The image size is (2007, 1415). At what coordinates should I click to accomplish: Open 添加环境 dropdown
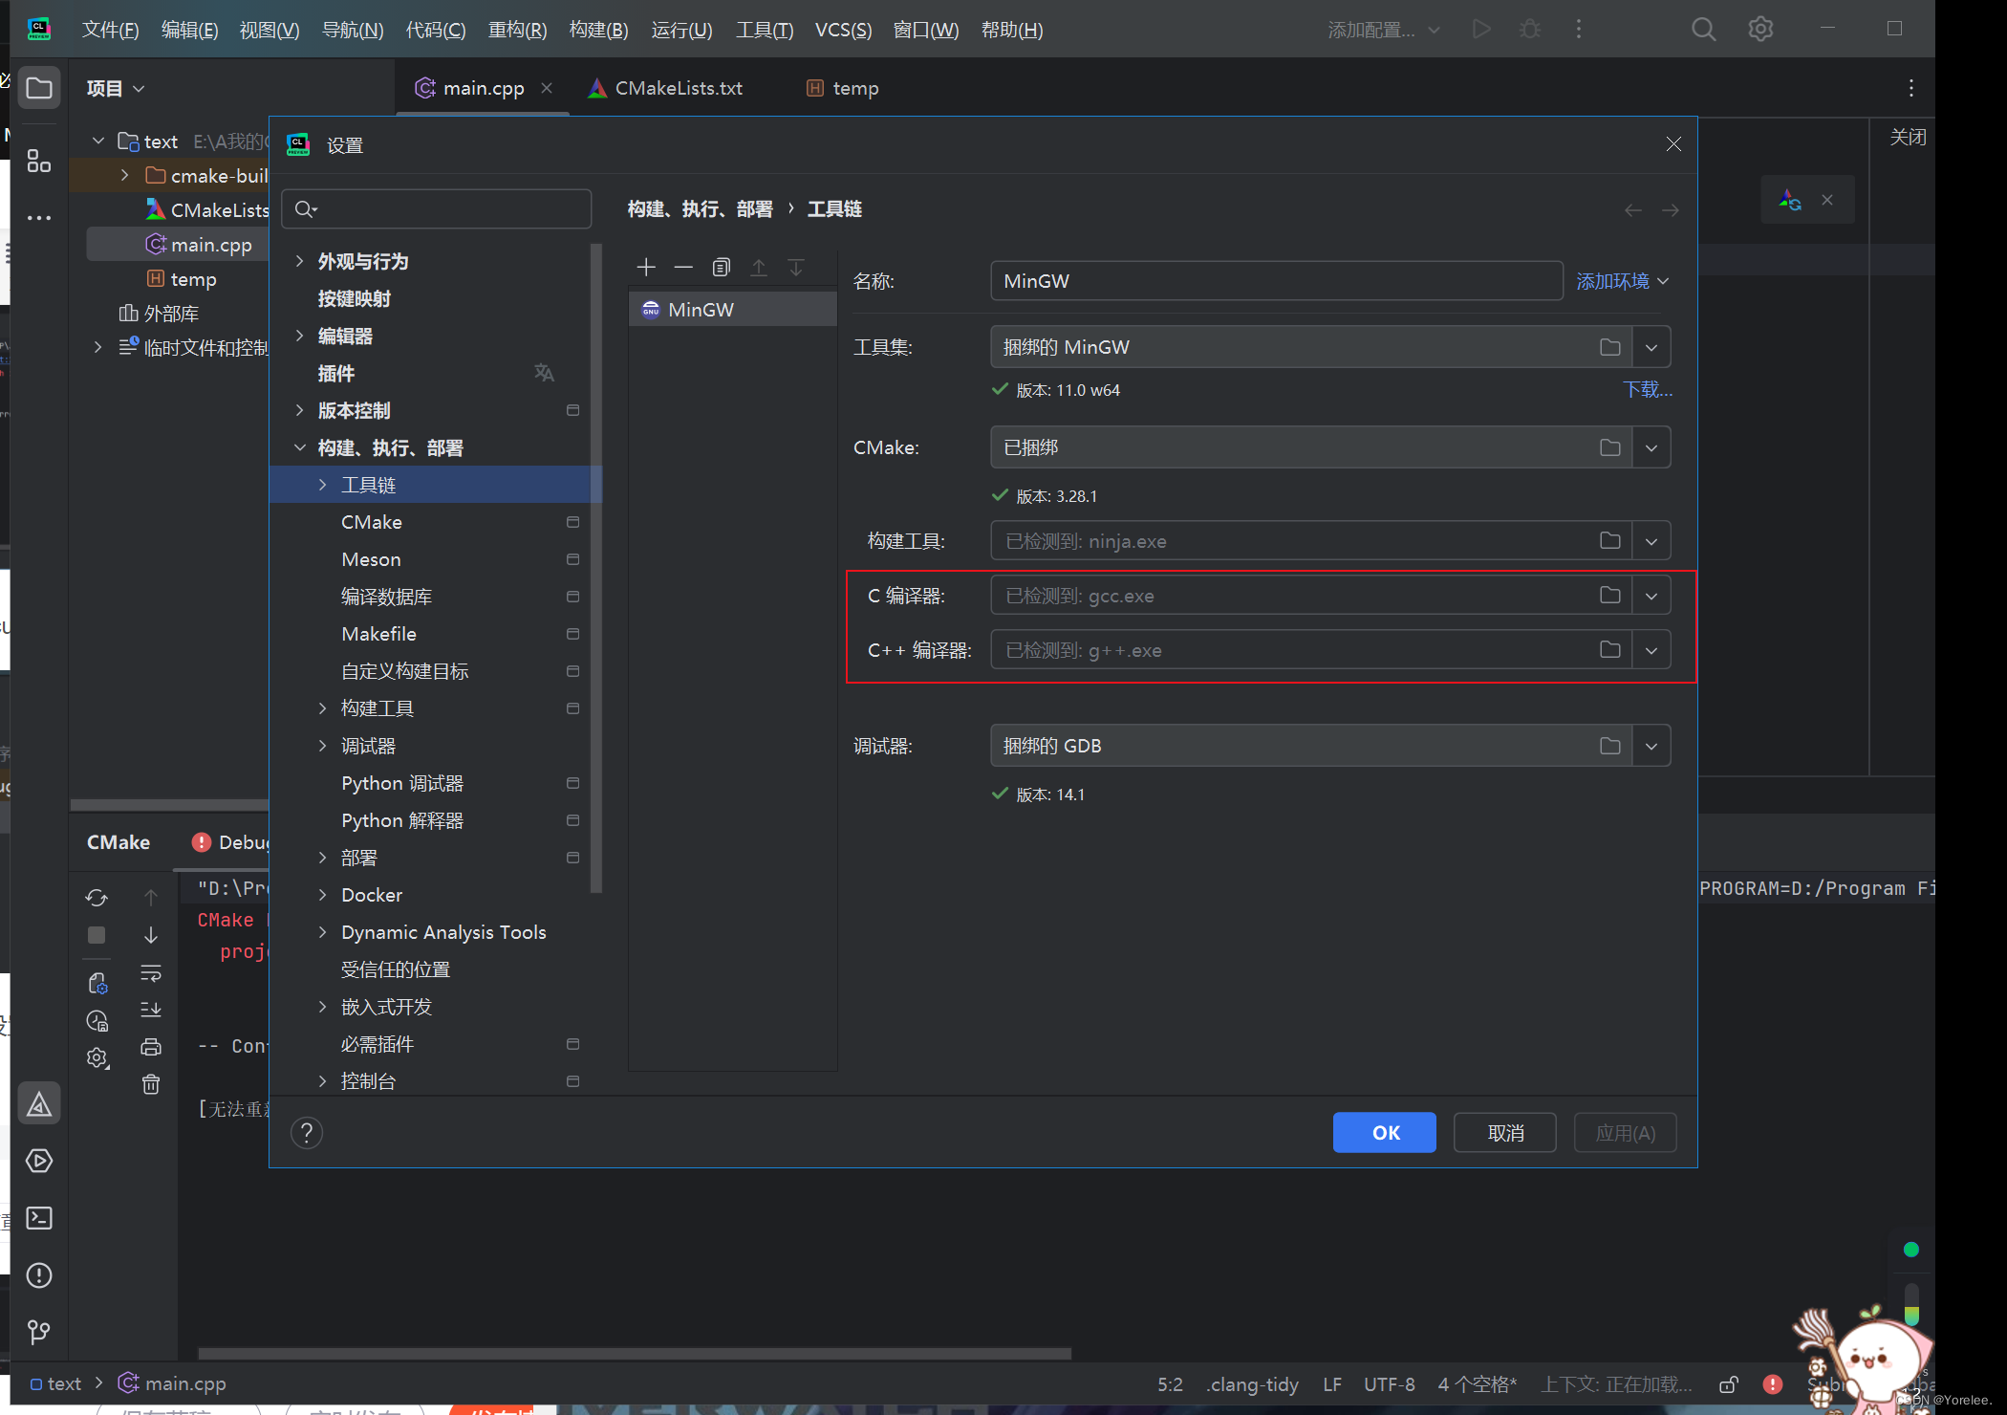(1622, 281)
